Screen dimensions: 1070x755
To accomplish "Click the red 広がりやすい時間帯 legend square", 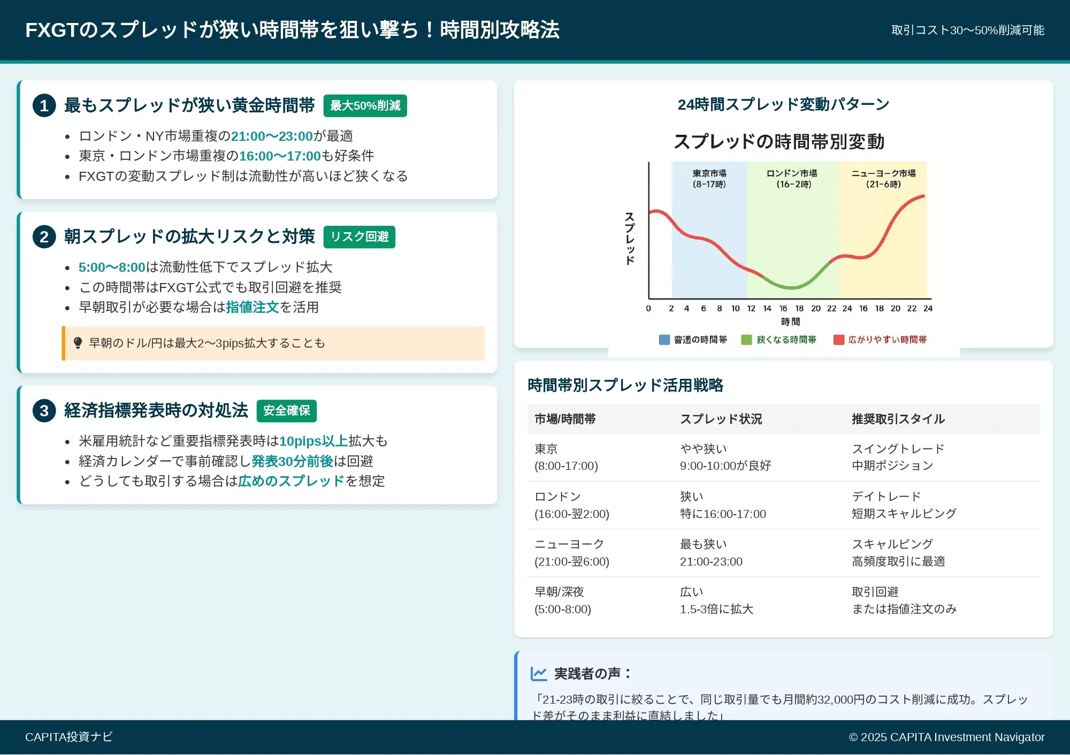I will (838, 340).
